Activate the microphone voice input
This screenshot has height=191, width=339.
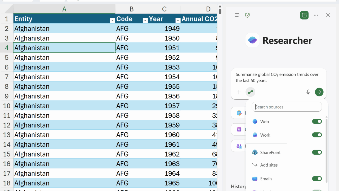click(x=308, y=92)
